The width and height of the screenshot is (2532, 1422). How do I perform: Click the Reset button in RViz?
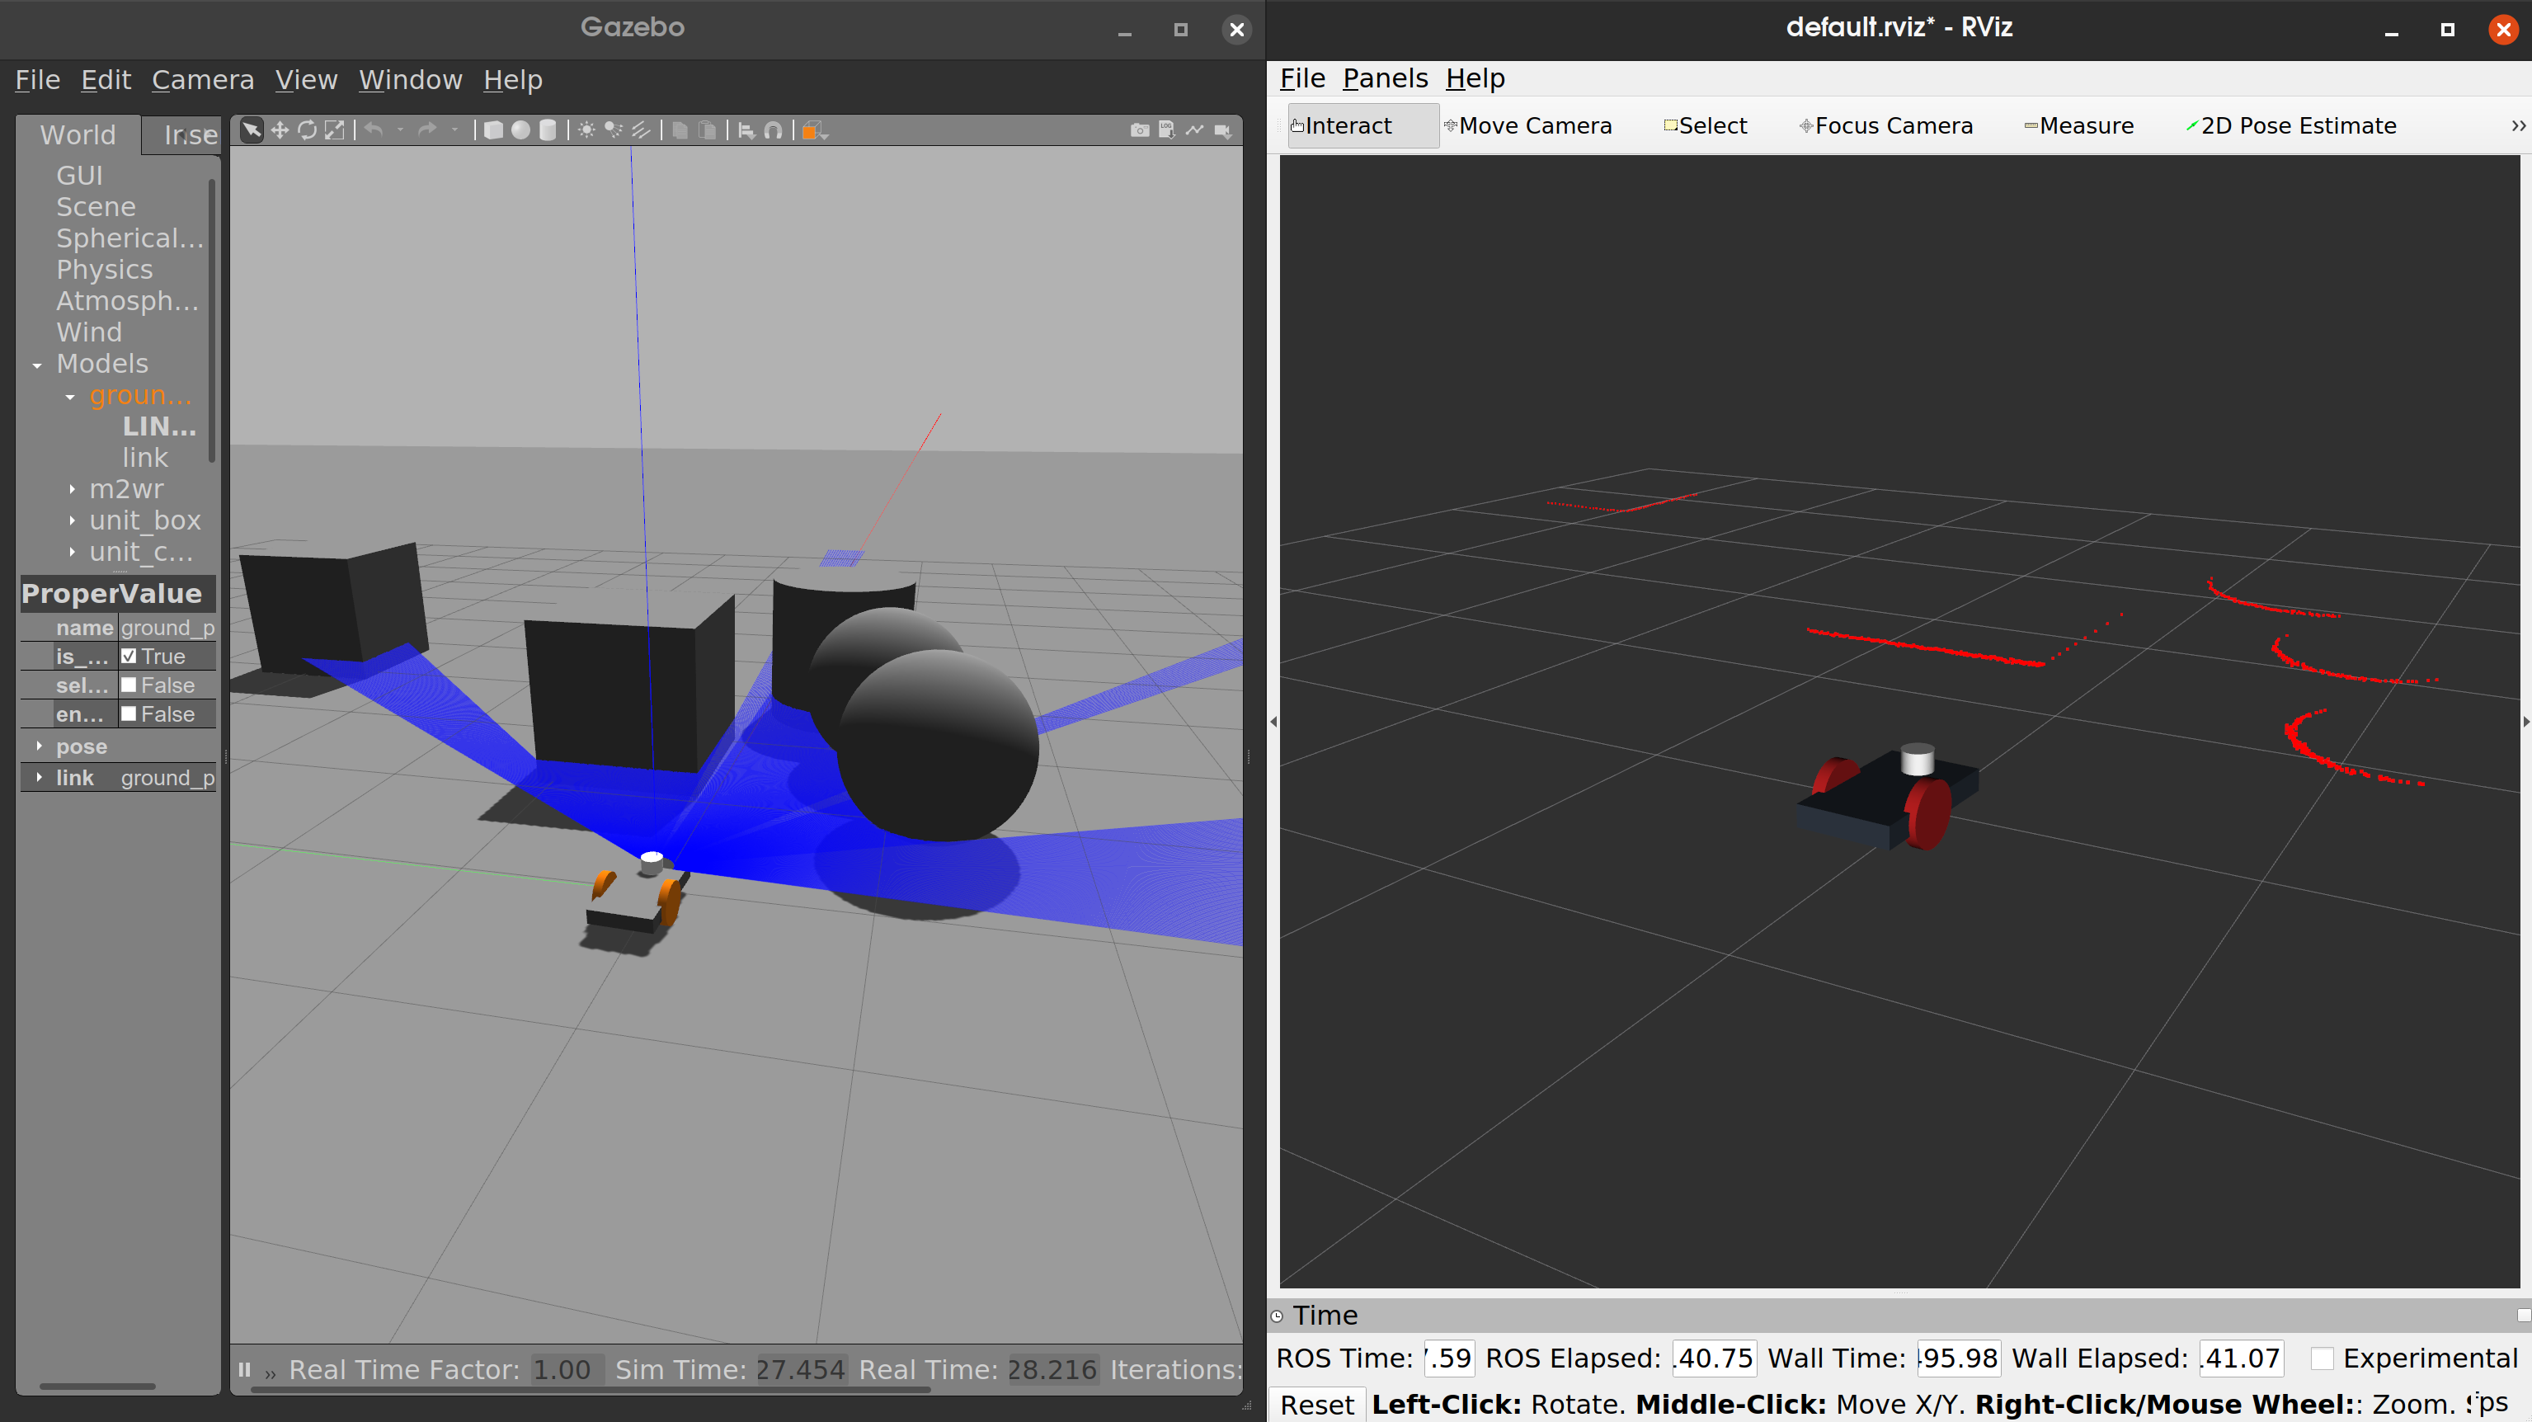1317,1405
